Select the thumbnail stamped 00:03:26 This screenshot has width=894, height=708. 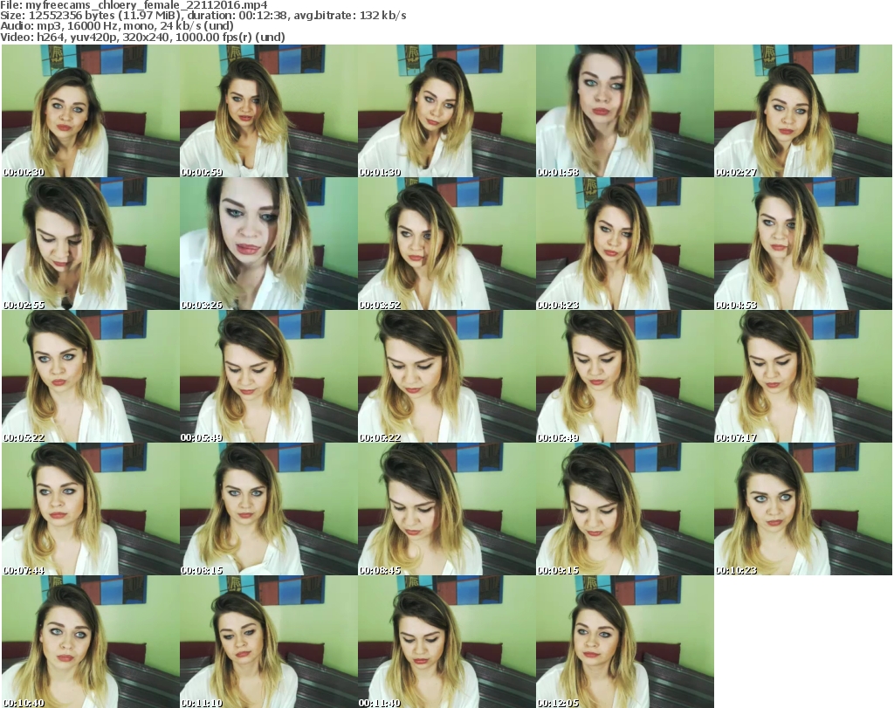coord(269,244)
